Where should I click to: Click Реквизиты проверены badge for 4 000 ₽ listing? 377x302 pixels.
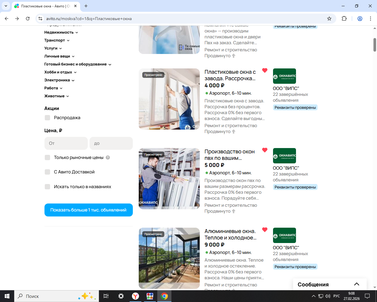[x=295, y=108]
